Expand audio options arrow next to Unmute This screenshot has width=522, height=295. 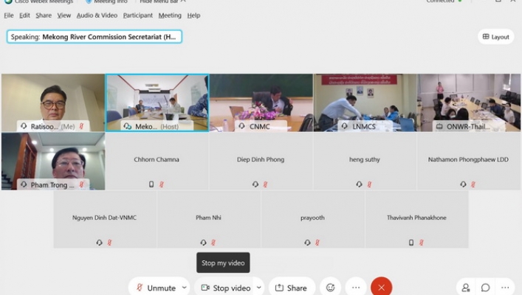click(184, 288)
